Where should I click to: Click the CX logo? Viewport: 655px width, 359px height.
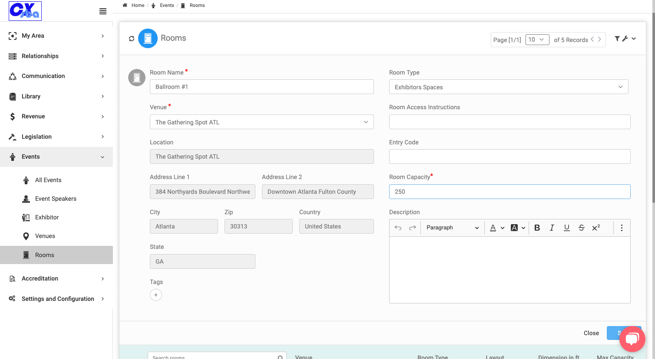25,11
